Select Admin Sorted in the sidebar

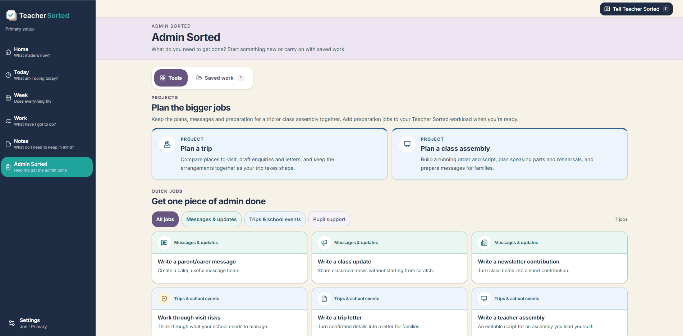tap(47, 167)
